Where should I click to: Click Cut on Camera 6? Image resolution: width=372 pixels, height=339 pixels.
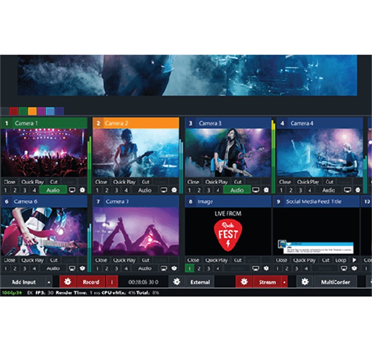54,261
